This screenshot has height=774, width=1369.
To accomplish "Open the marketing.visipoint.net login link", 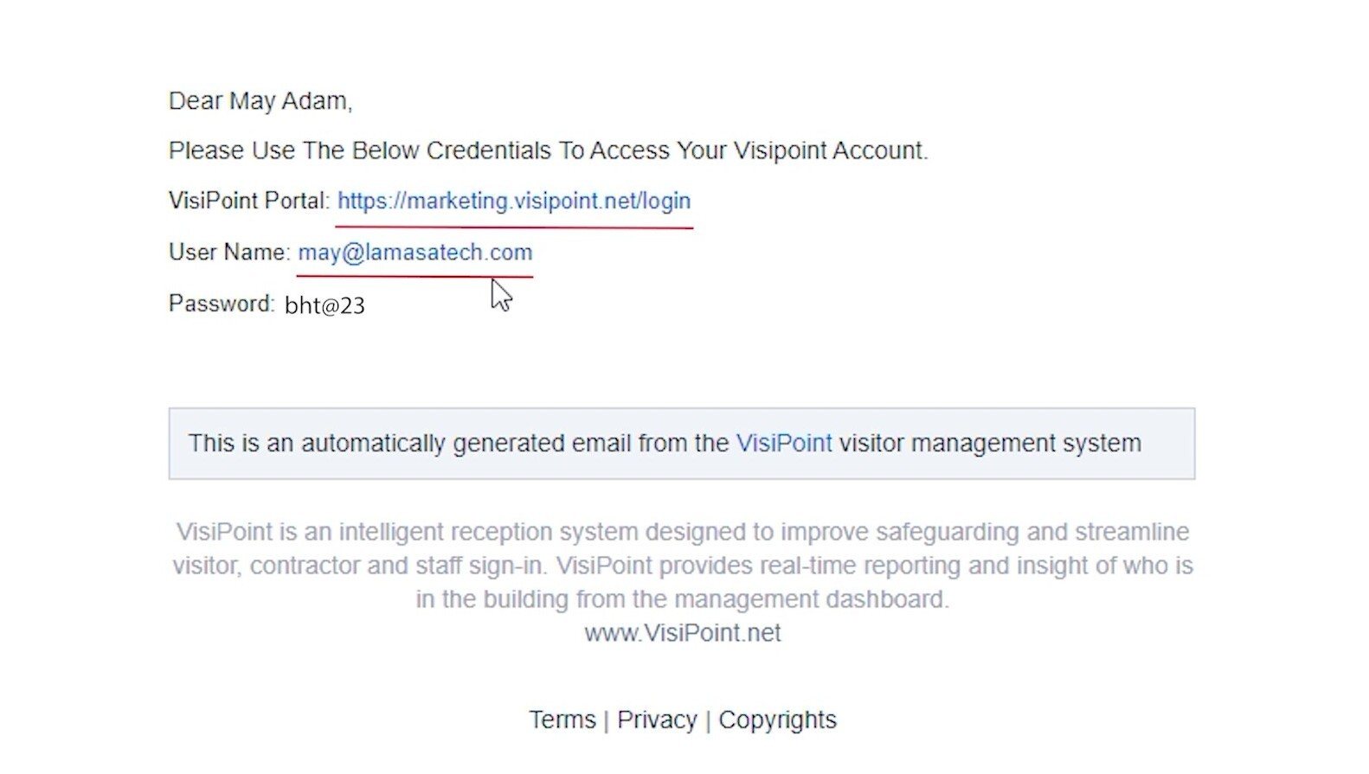I will pos(514,201).
